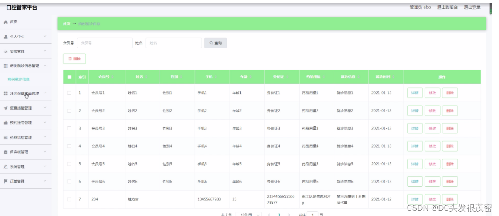Click the clipboard icon of 留言板管理
This screenshot has width=499, height=216.
5,152
